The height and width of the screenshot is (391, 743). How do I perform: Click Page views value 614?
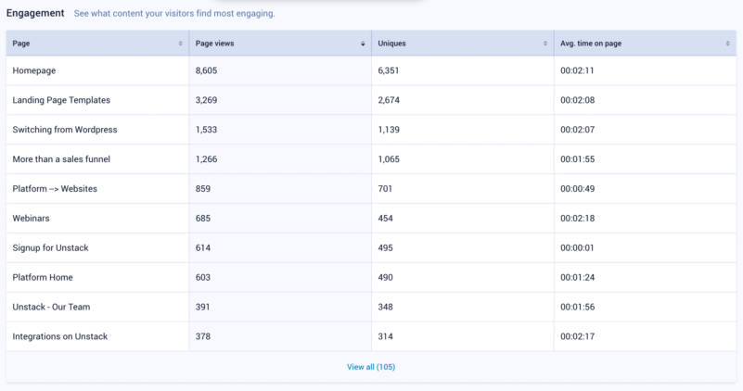(x=203, y=247)
